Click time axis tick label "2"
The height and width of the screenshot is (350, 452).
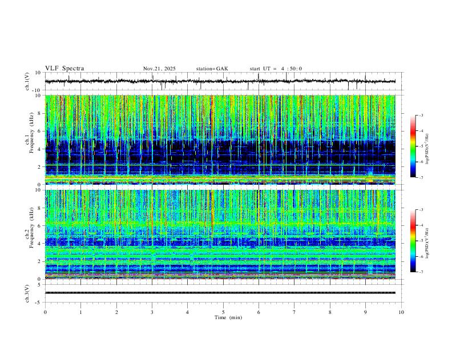116,312
